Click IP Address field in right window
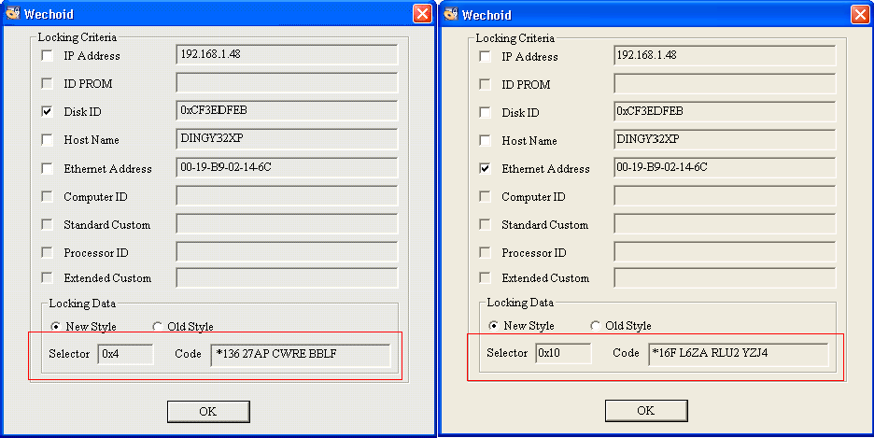This screenshot has width=874, height=438. click(725, 56)
